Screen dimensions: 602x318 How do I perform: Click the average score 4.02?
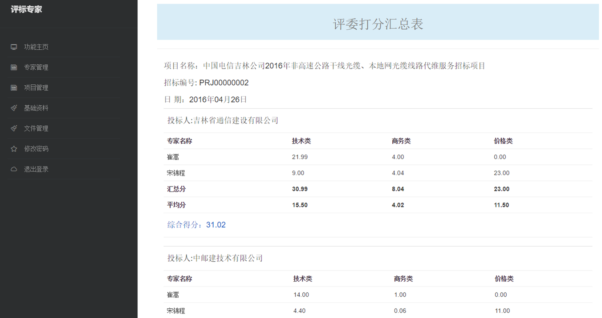pyautogui.click(x=398, y=205)
